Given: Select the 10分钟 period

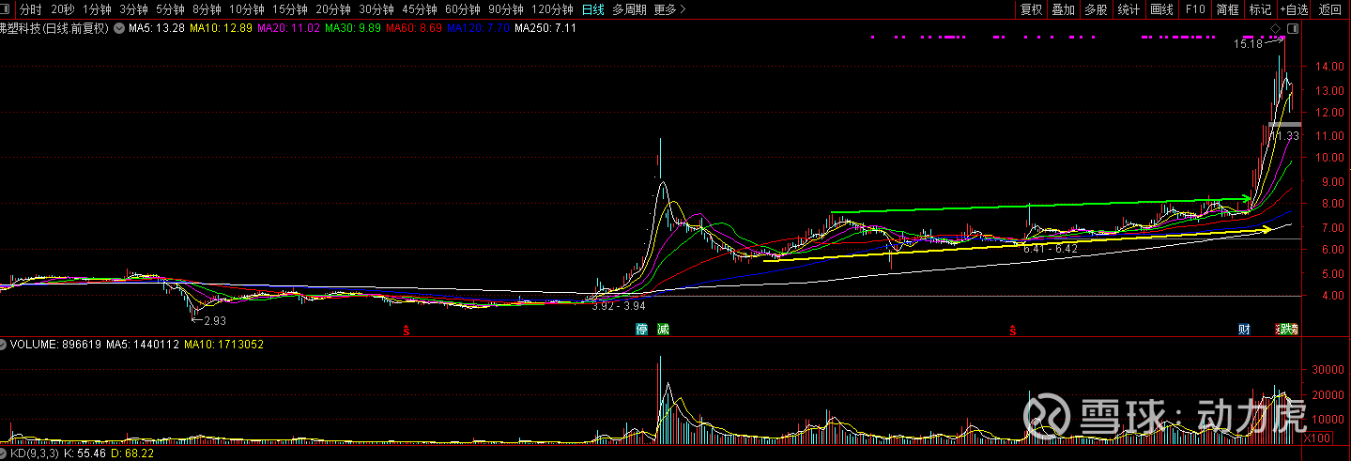Looking at the screenshot, I should (247, 9).
